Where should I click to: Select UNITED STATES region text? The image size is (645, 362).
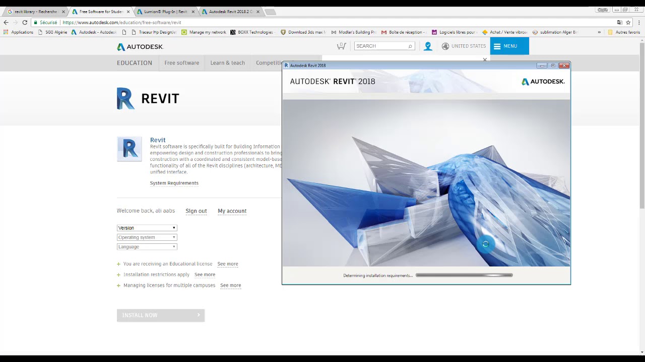(x=469, y=46)
